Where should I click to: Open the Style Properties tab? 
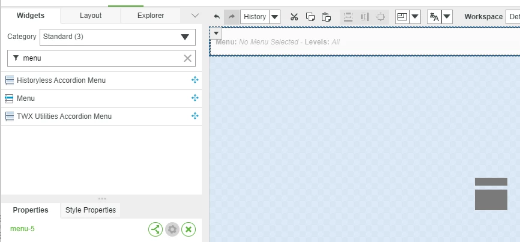(x=91, y=210)
